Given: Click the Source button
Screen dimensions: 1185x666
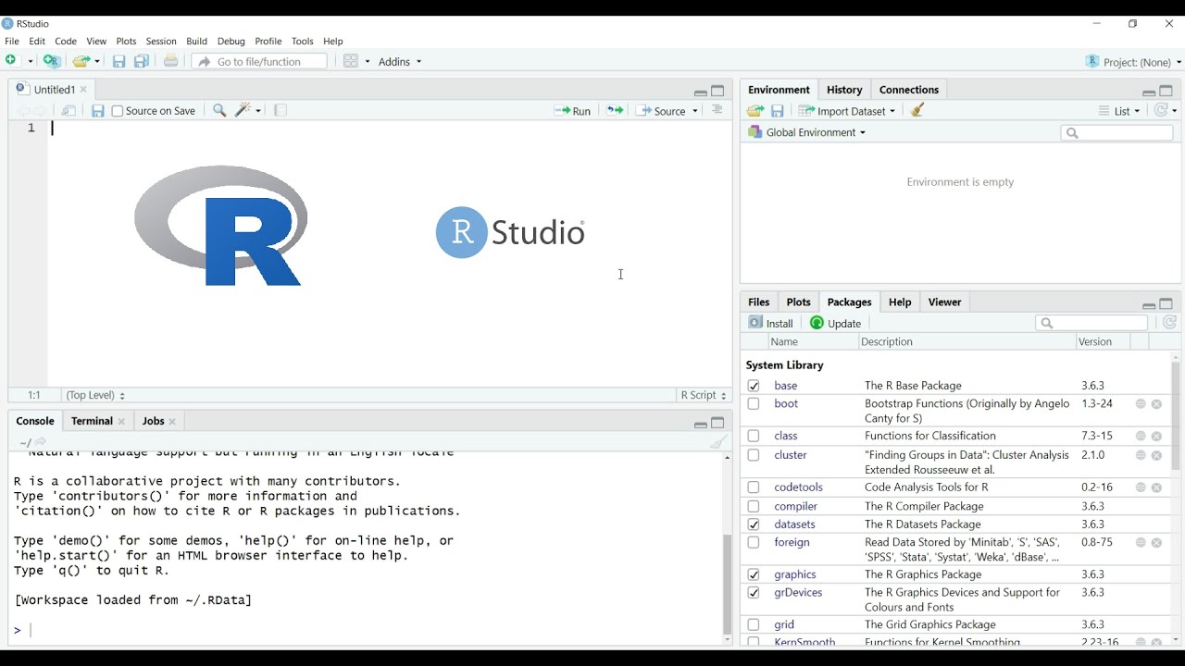Looking at the screenshot, I should coord(661,111).
